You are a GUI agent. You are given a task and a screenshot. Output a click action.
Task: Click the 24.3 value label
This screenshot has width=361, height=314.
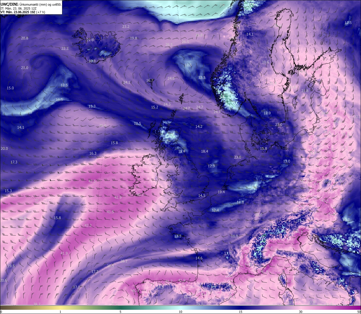[x=167, y=104]
